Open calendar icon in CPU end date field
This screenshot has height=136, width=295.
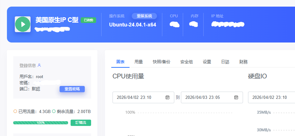pyautogui.click(x=236, y=97)
